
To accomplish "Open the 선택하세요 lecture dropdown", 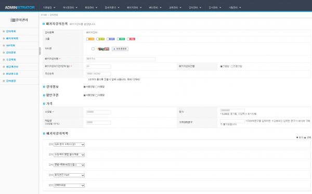I will (69, 186).
